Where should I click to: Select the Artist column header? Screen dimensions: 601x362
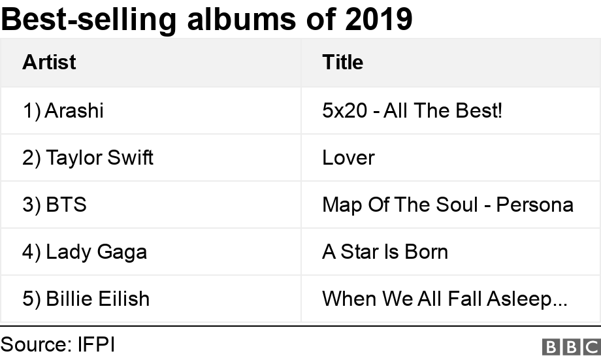pyautogui.click(x=49, y=62)
